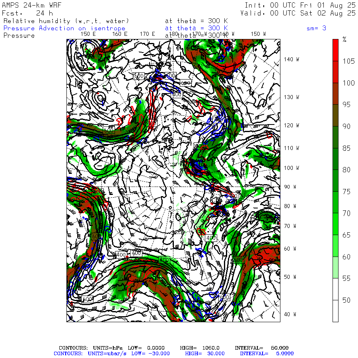This screenshot has height=358, width=358.
Task: Click the blue 'Pressure Advection on isentrope' label
Action: pyautogui.click(x=64, y=28)
